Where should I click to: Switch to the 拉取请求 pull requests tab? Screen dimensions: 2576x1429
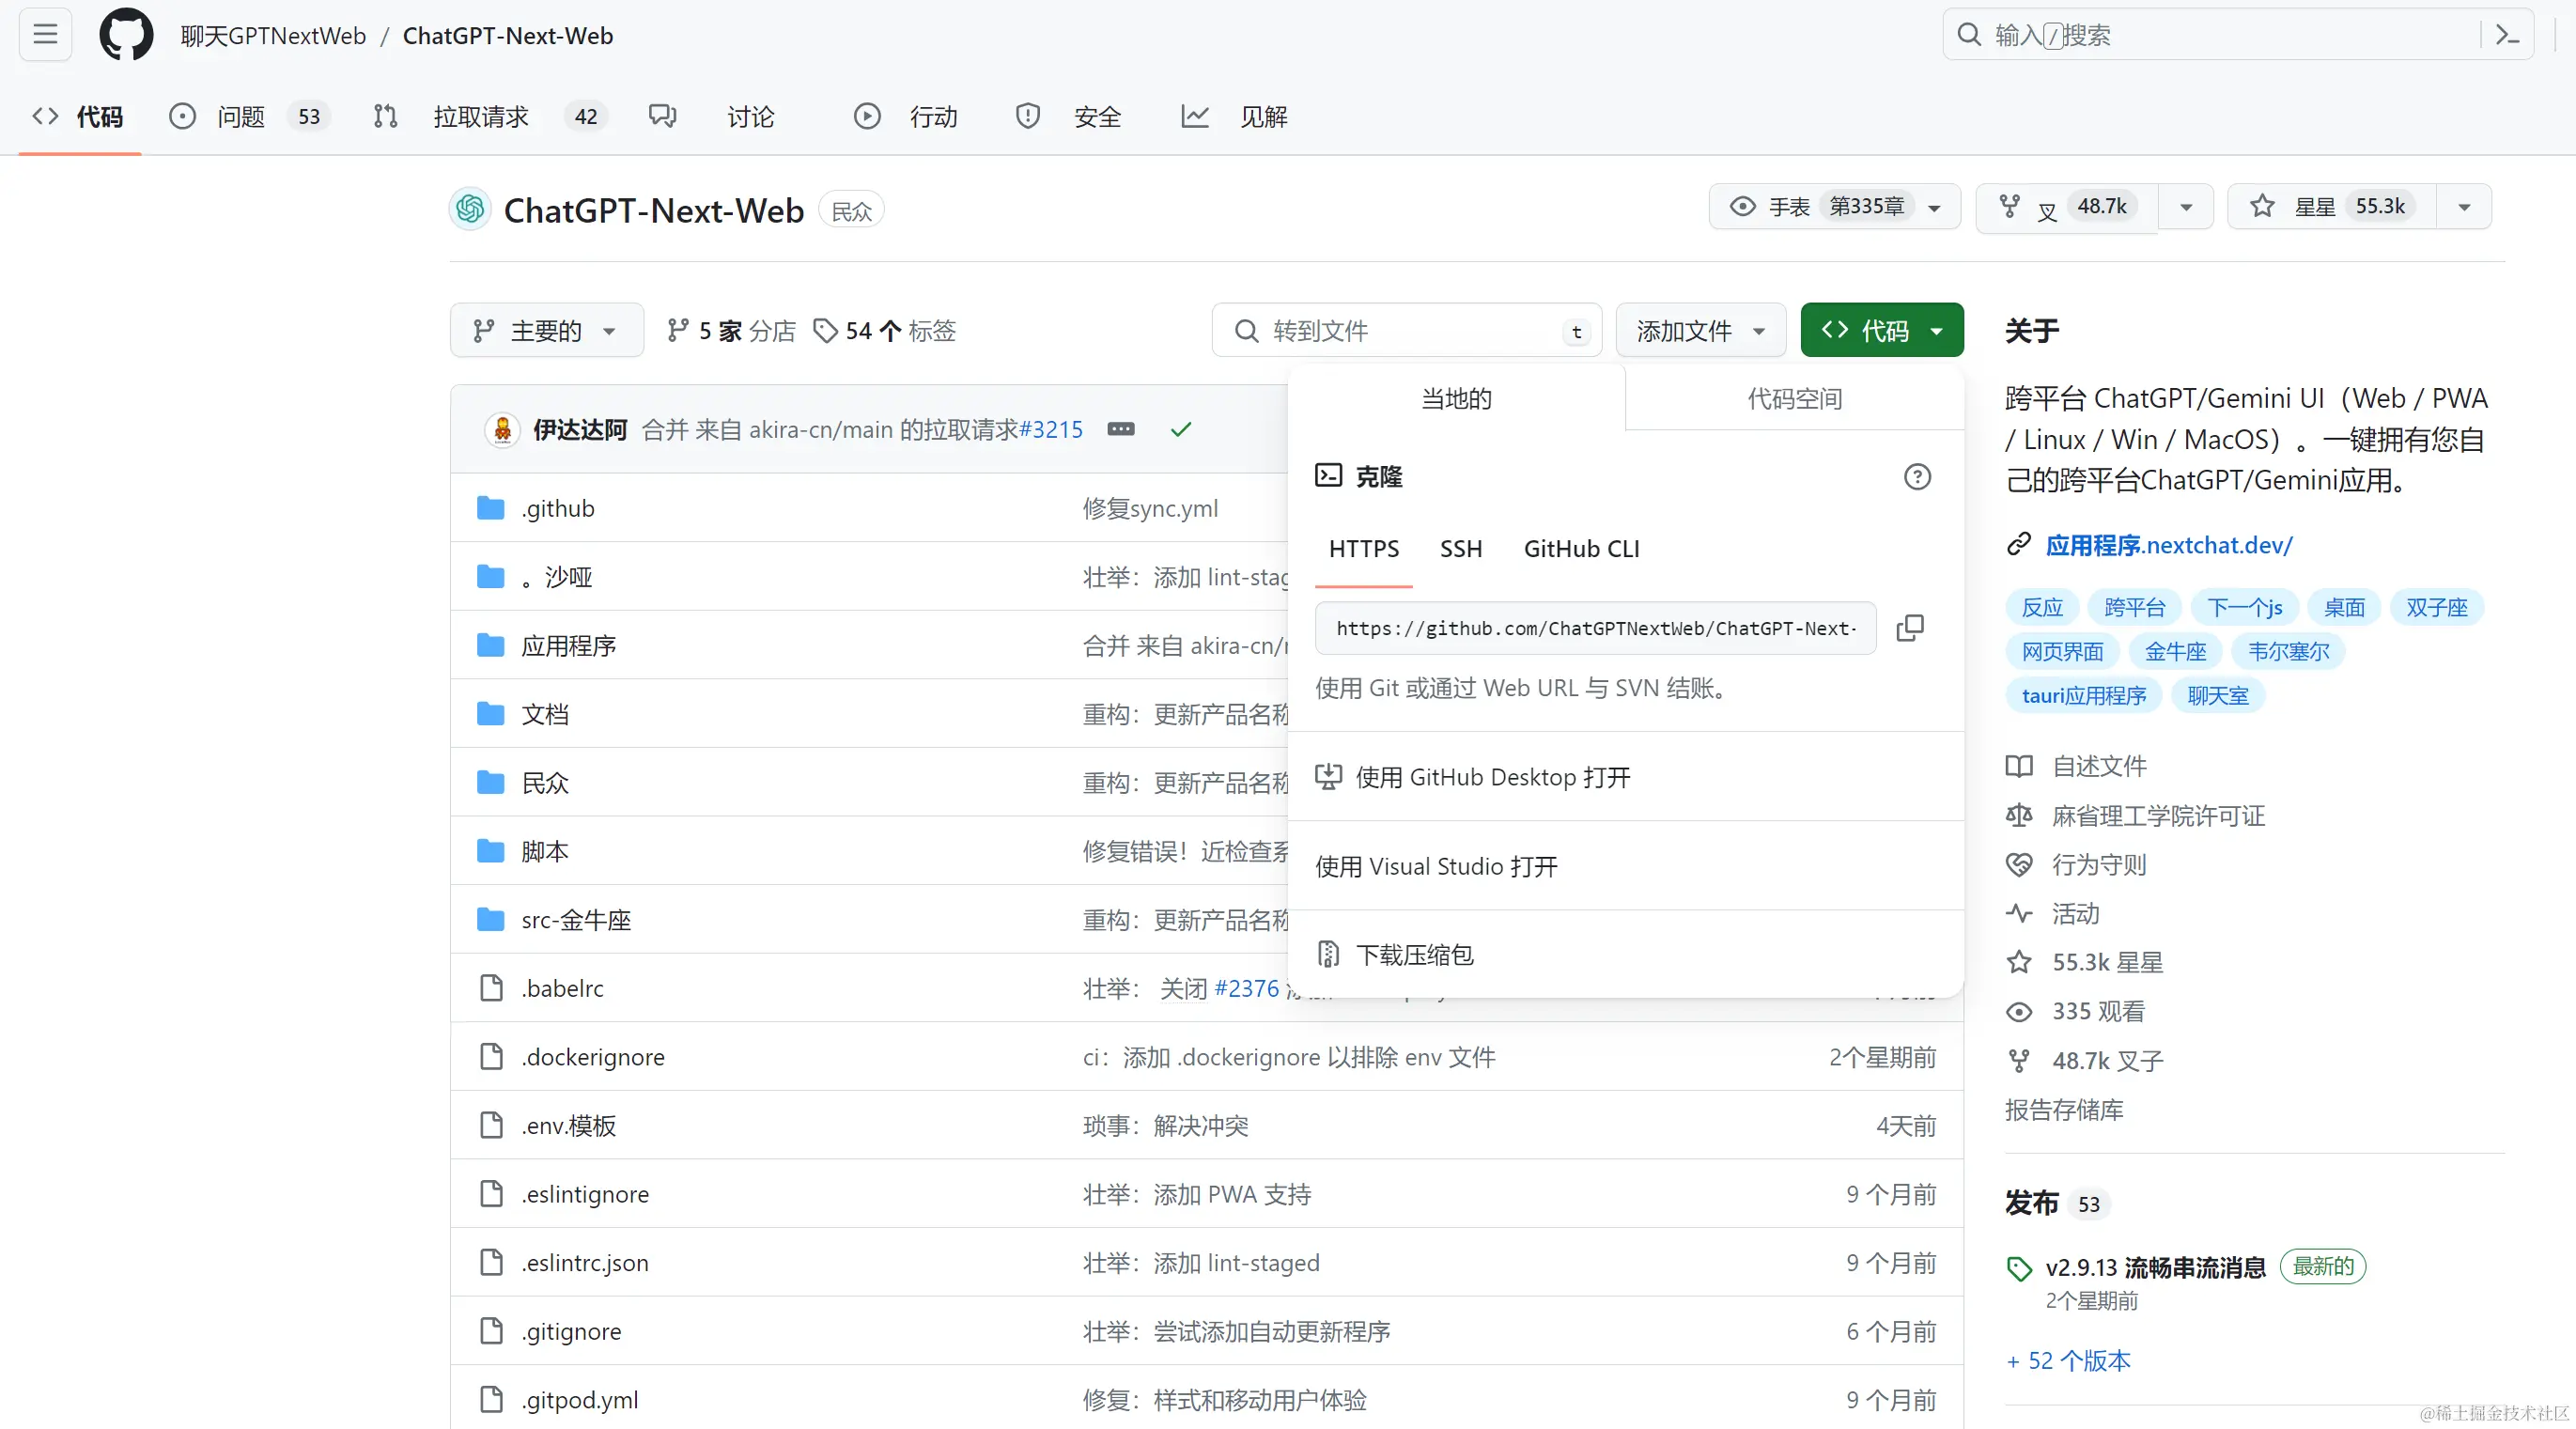[490, 117]
